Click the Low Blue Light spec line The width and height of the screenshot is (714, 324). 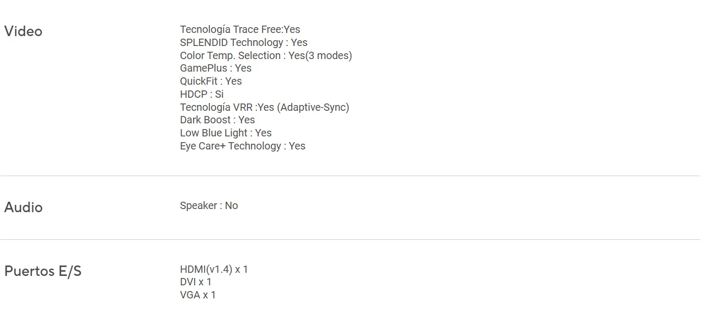226,133
